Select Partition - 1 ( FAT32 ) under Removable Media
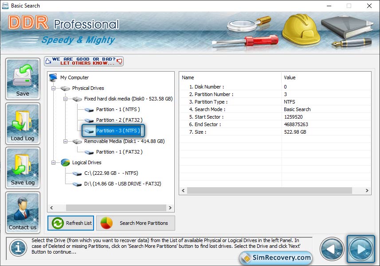 119,152
